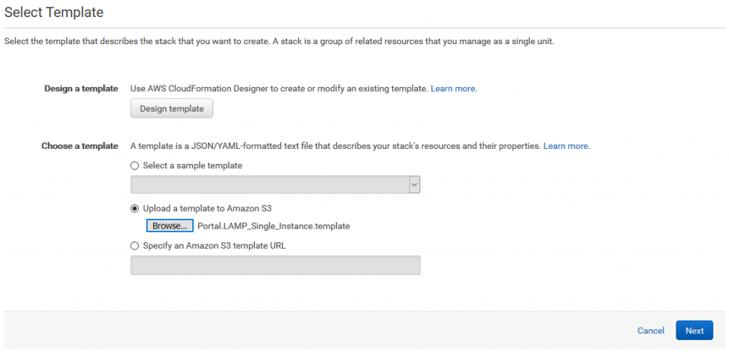Screen dimensions: 729x352
Task: Click the Design a template section label
Action: click(81, 88)
